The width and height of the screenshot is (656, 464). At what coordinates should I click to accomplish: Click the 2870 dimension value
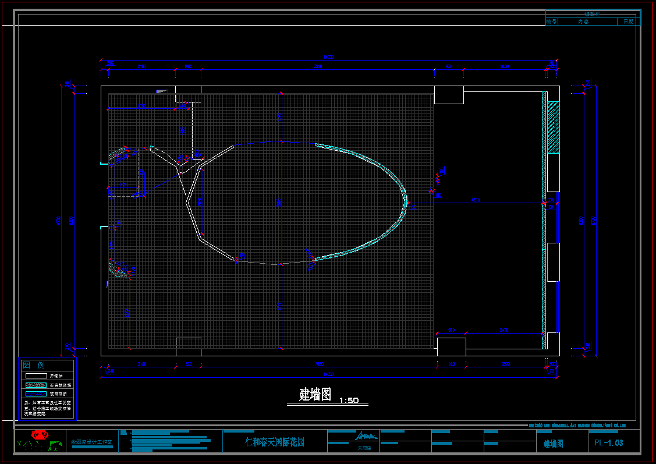coord(506,364)
